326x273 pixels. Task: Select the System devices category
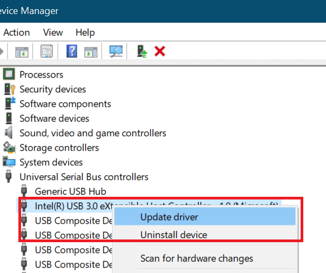point(51,162)
